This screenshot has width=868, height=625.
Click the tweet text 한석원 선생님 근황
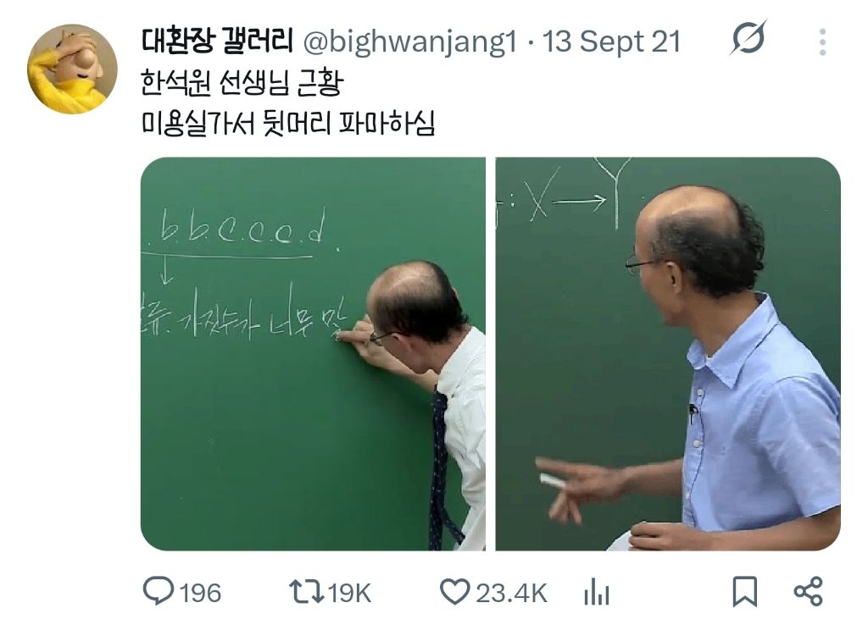pyautogui.click(x=242, y=82)
